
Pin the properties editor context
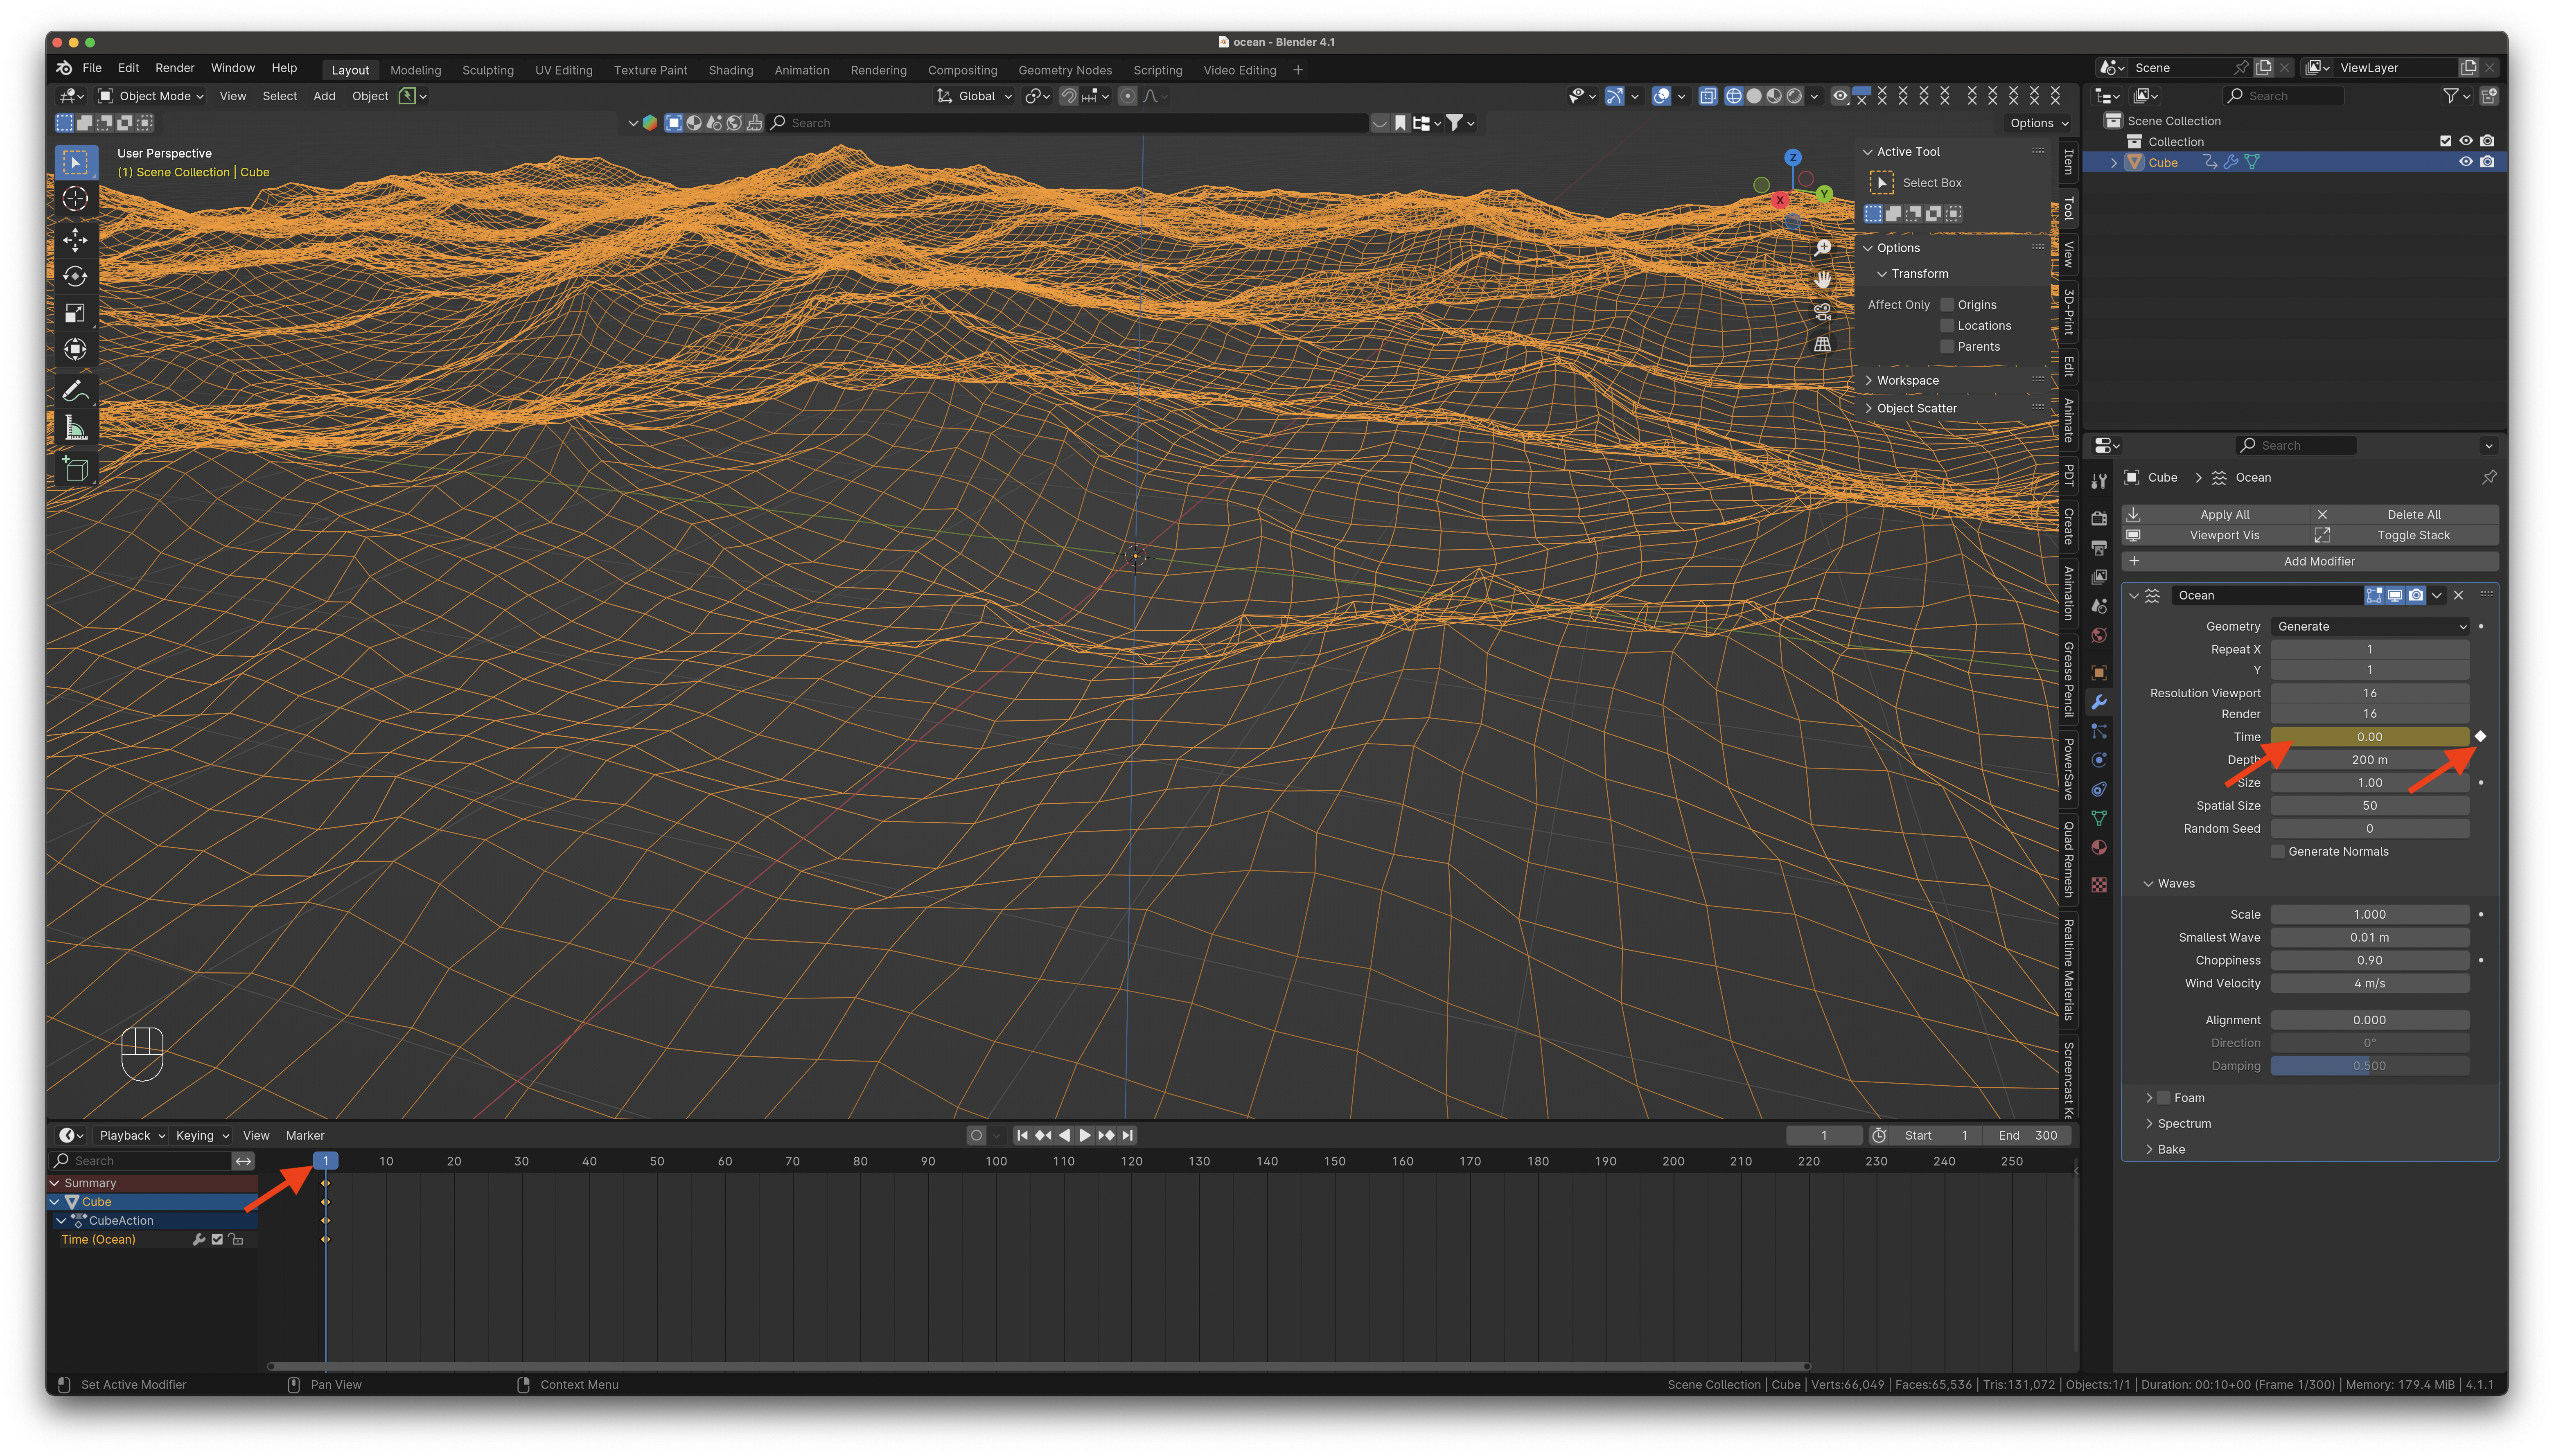click(x=2489, y=477)
